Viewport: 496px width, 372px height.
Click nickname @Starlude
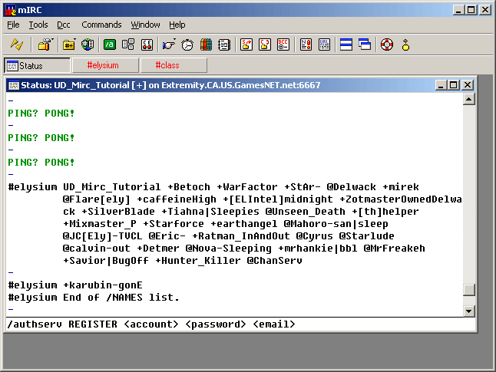366,236
